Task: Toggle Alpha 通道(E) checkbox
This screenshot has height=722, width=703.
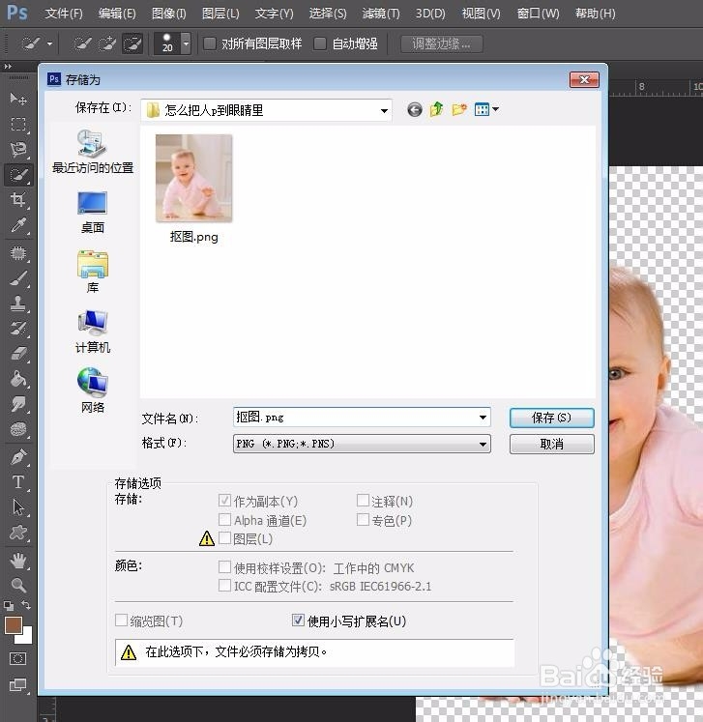Action: pyautogui.click(x=224, y=520)
